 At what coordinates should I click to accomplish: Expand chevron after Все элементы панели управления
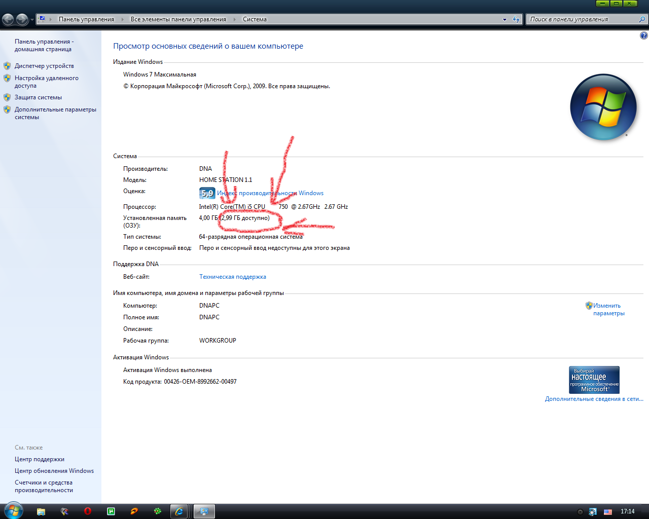234,19
